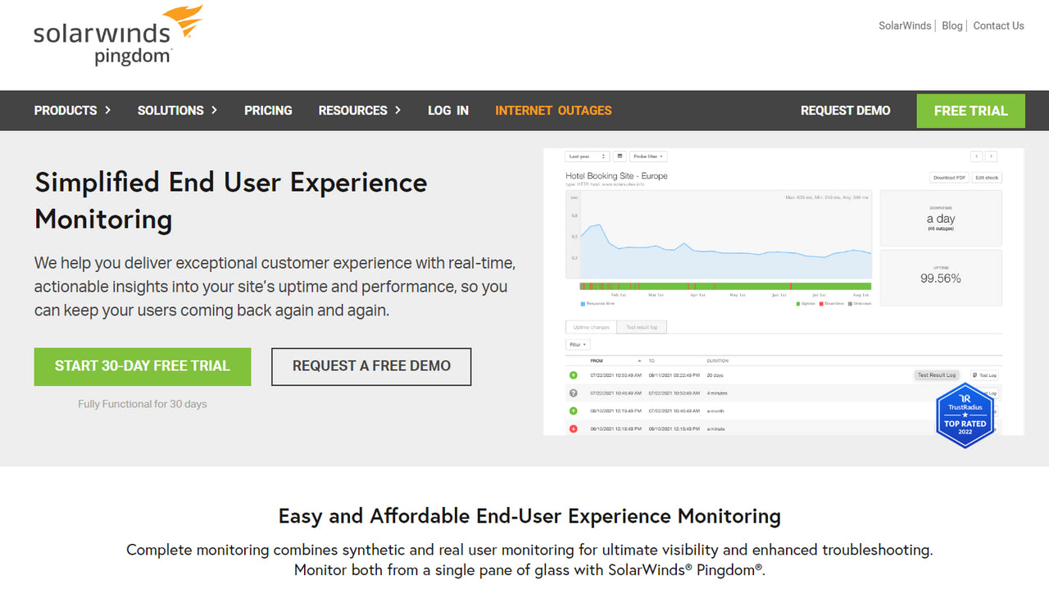Open the Pricing page
This screenshot has width=1049, height=594.
click(268, 111)
